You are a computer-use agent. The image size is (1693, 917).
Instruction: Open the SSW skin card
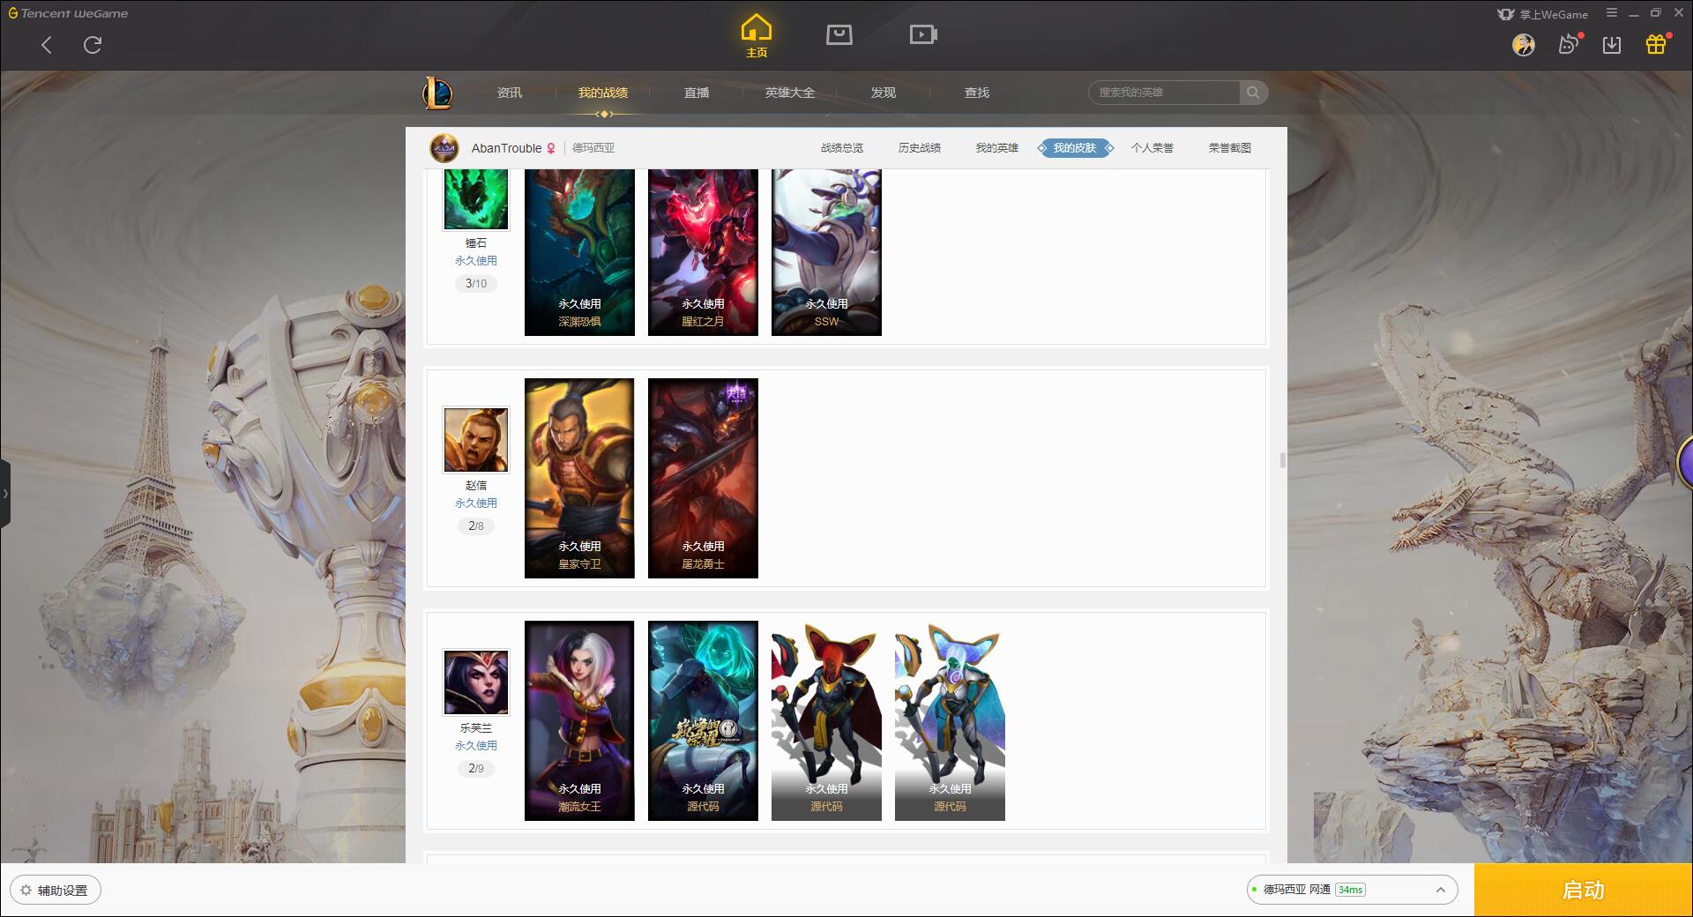coord(826,252)
